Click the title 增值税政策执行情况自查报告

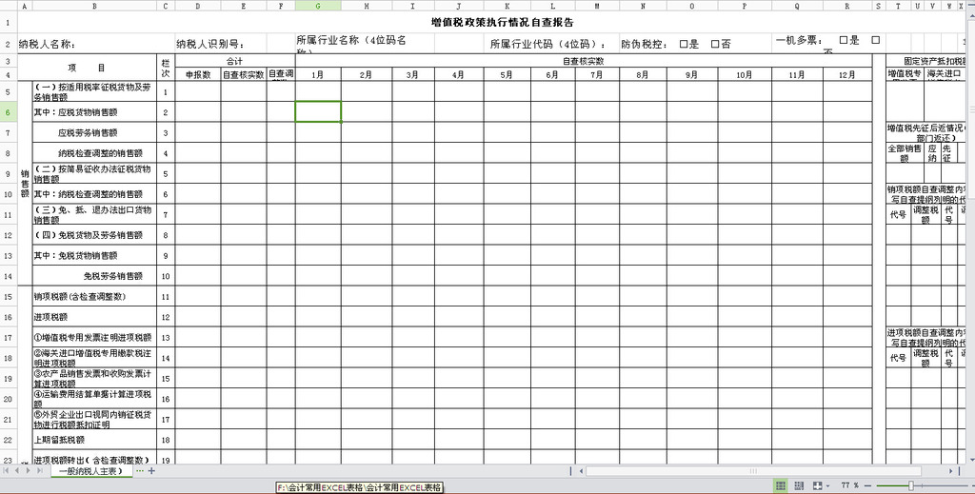coord(503,23)
